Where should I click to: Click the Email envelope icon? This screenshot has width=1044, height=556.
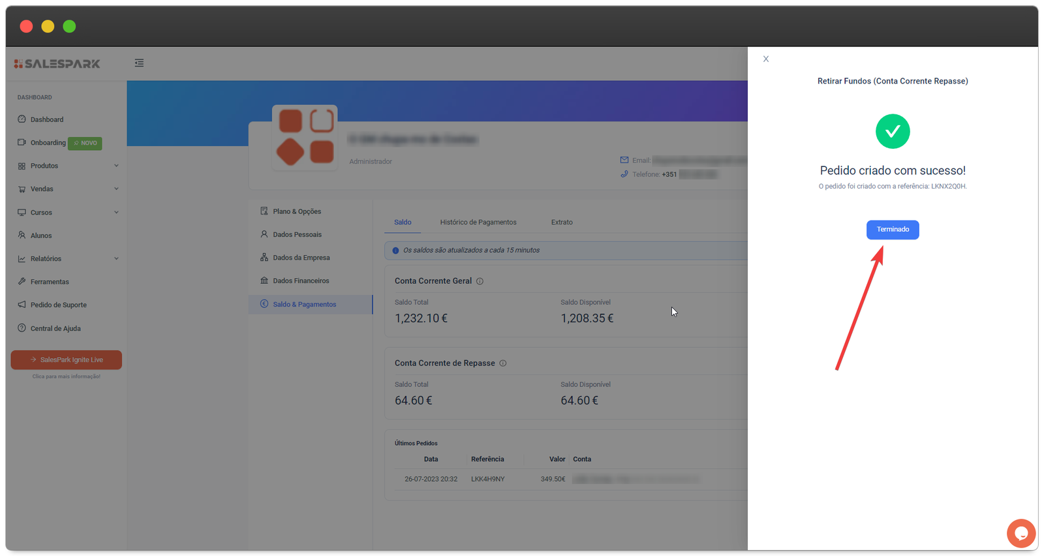(624, 160)
